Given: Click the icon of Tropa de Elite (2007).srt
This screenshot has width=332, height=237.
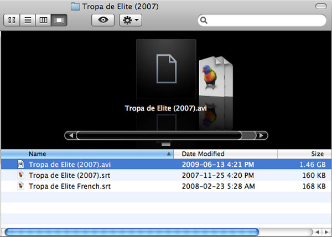Looking at the screenshot, I should tap(21, 175).
